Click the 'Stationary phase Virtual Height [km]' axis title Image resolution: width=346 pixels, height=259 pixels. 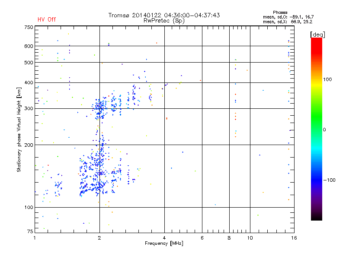(x=19, y=130)
